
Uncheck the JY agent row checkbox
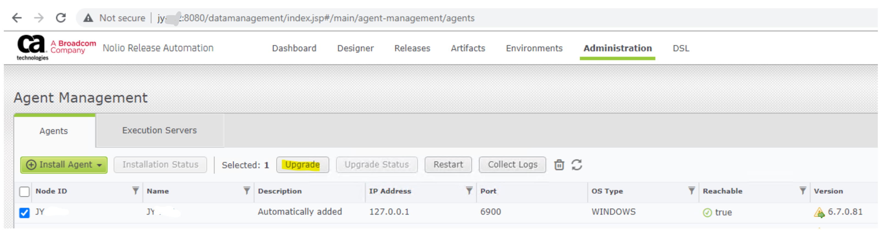click(x=25, y=212)
